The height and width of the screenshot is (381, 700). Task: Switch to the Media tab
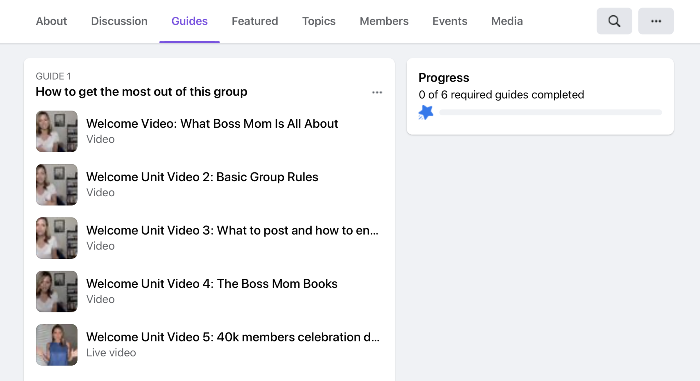(507, 21)
